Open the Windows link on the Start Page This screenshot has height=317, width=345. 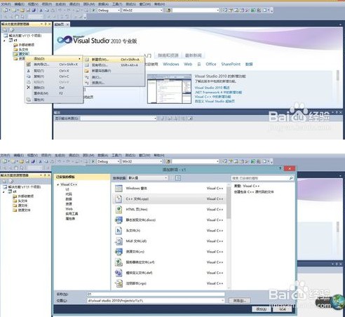(x=171, y=64)
